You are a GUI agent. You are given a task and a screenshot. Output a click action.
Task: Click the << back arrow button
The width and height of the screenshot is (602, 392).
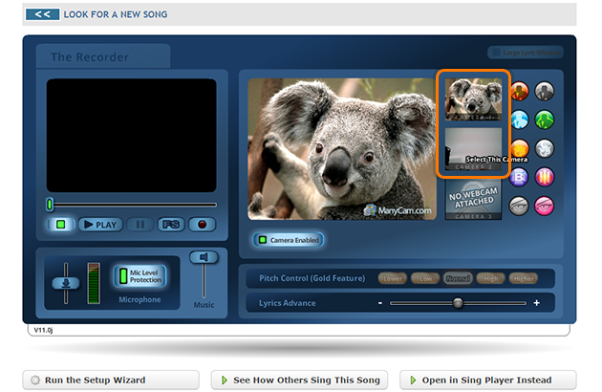(x=42, y=14)
